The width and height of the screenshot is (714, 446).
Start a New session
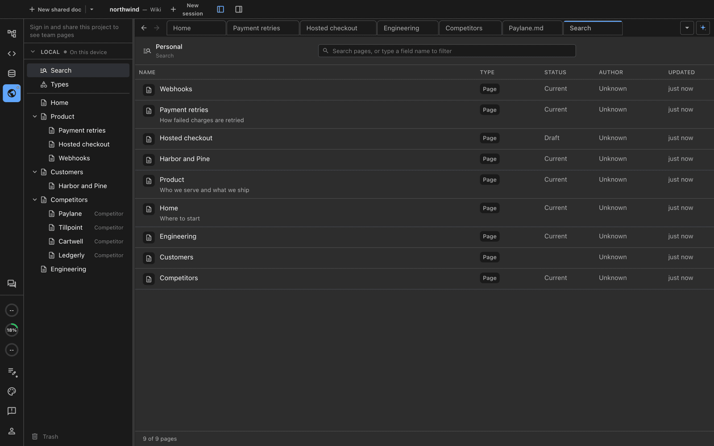188,9
